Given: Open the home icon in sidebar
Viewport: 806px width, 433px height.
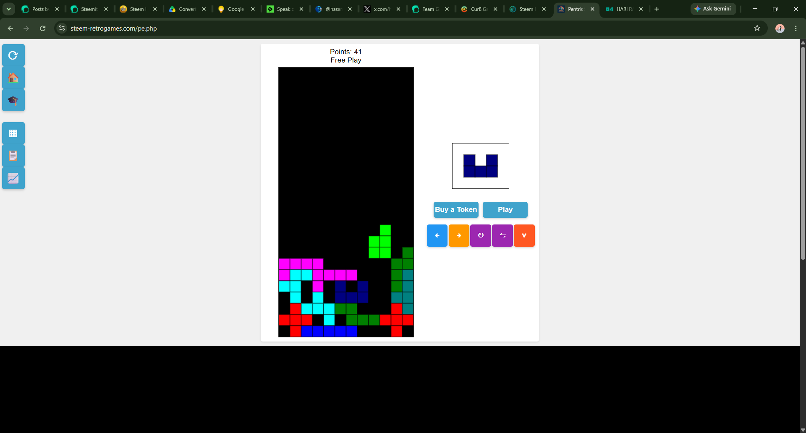Looking at the screenshot, I should pyautogui.click(x=13, y=78).
